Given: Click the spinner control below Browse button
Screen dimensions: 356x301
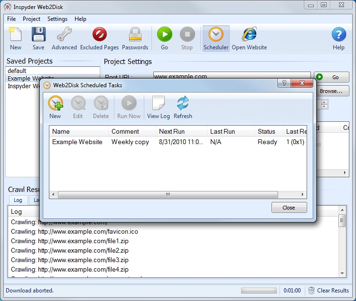Looking at the screenshot, I should (324, 104).
